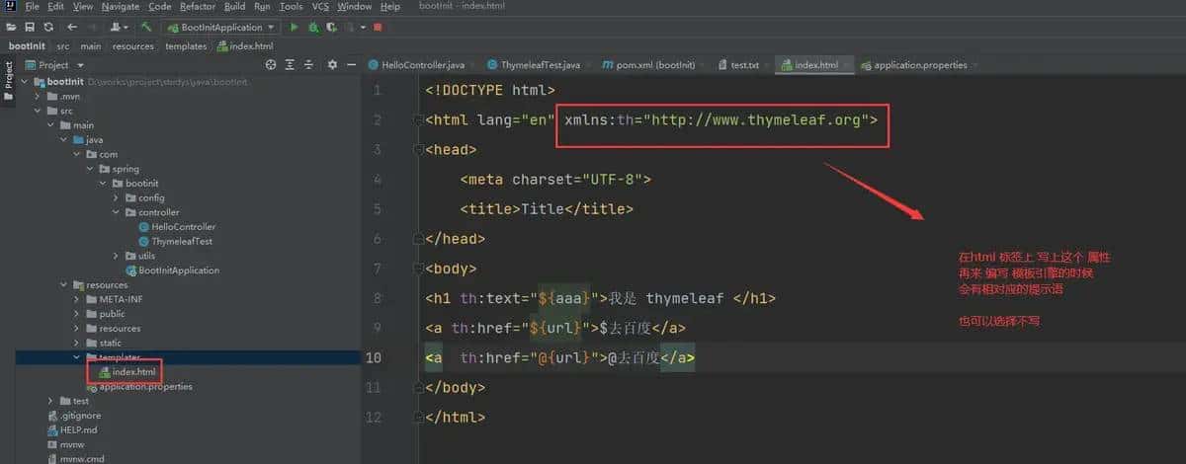This screenshot has height=464, width=1186.
Task: Open the user icon dropdown in toolbar
Action: [x=120, y=27]
